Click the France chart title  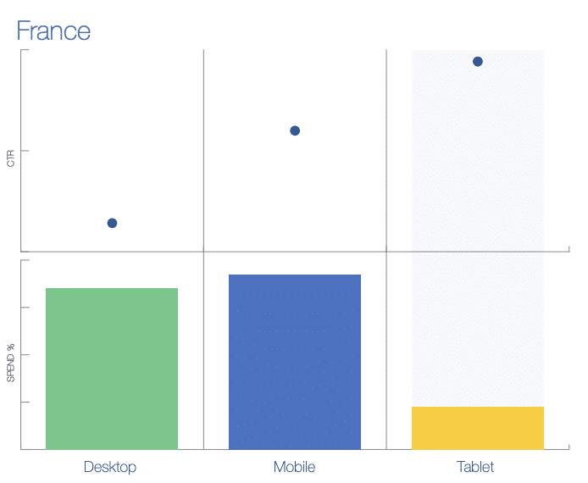pyautogui.click(x=53, y=31)
